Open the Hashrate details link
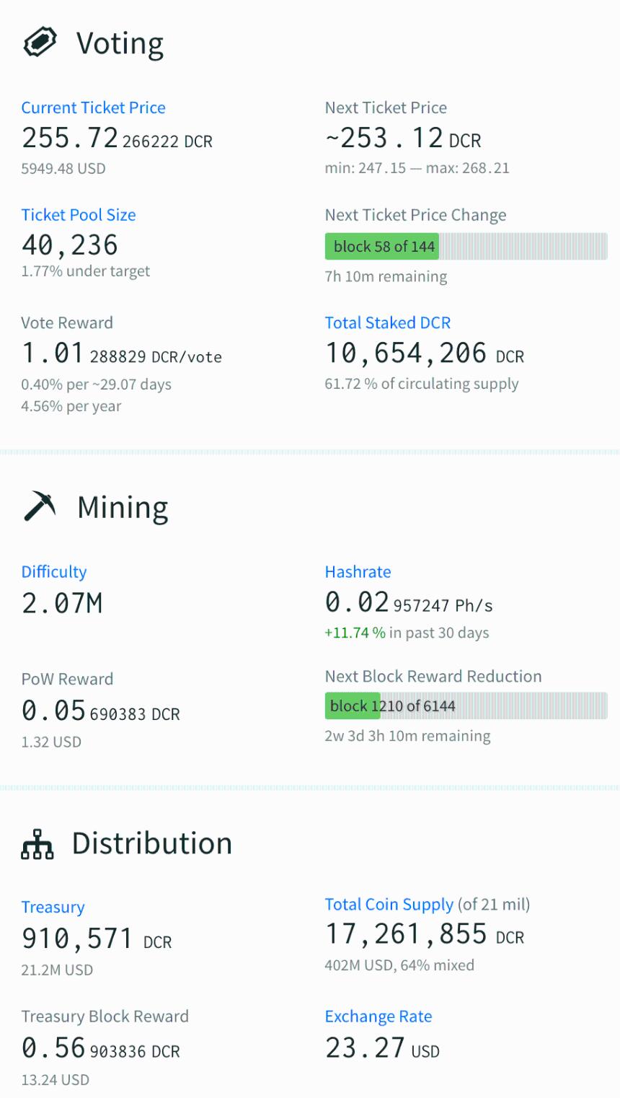 pyautogui.click(x=358, y=571)
